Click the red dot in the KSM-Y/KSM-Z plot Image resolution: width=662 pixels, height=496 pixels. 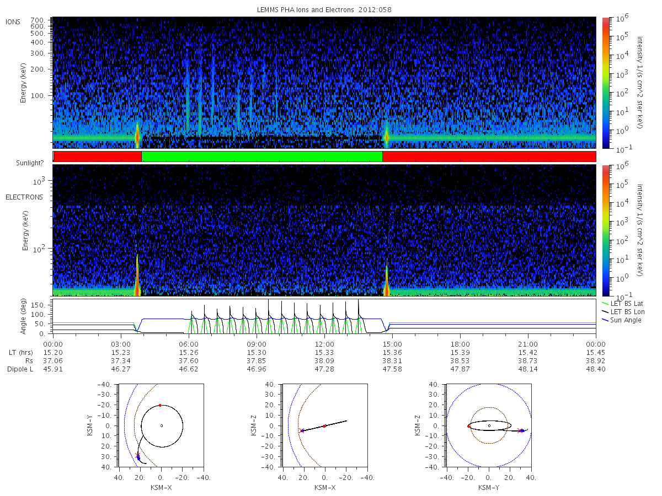(468, 426)
